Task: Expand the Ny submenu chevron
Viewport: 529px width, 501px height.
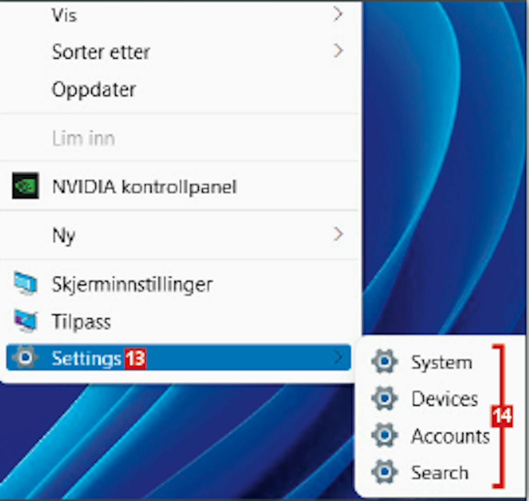Action: pos(338,234)
